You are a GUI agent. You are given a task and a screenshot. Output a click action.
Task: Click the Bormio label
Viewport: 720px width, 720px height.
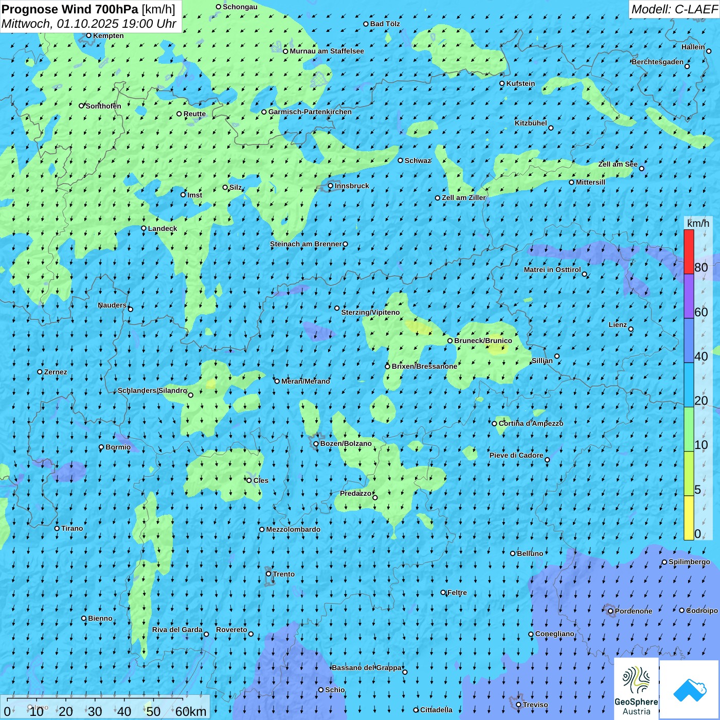[118, 447]
